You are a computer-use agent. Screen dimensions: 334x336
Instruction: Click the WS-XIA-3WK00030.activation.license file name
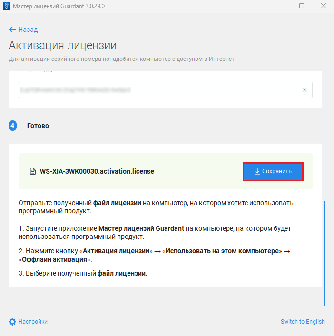(97, 171)
